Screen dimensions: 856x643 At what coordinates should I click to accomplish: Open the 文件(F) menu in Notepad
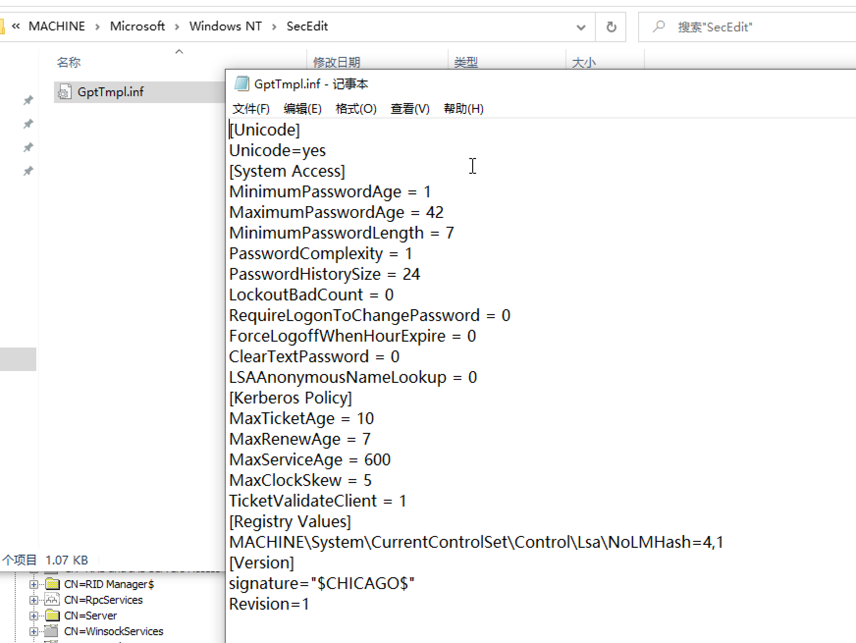[x=251, y=108]
